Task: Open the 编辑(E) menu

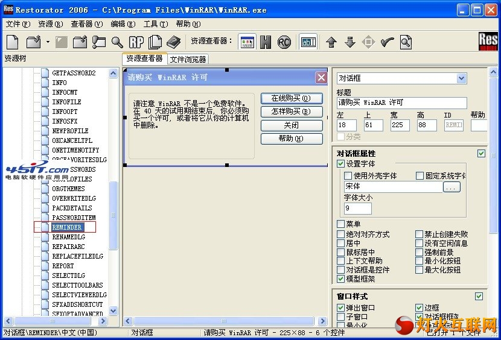Action: 123,24
